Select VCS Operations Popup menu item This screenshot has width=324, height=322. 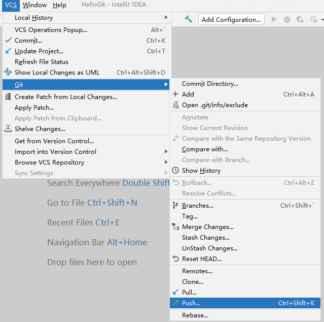[87, 30]
